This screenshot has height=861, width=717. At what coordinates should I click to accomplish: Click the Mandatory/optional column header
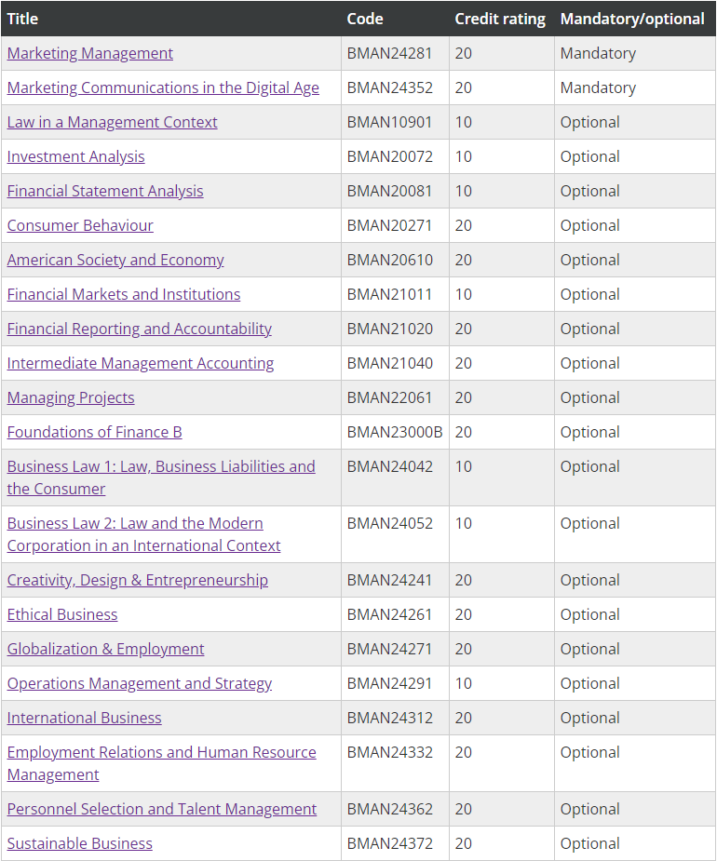[632, 19]
